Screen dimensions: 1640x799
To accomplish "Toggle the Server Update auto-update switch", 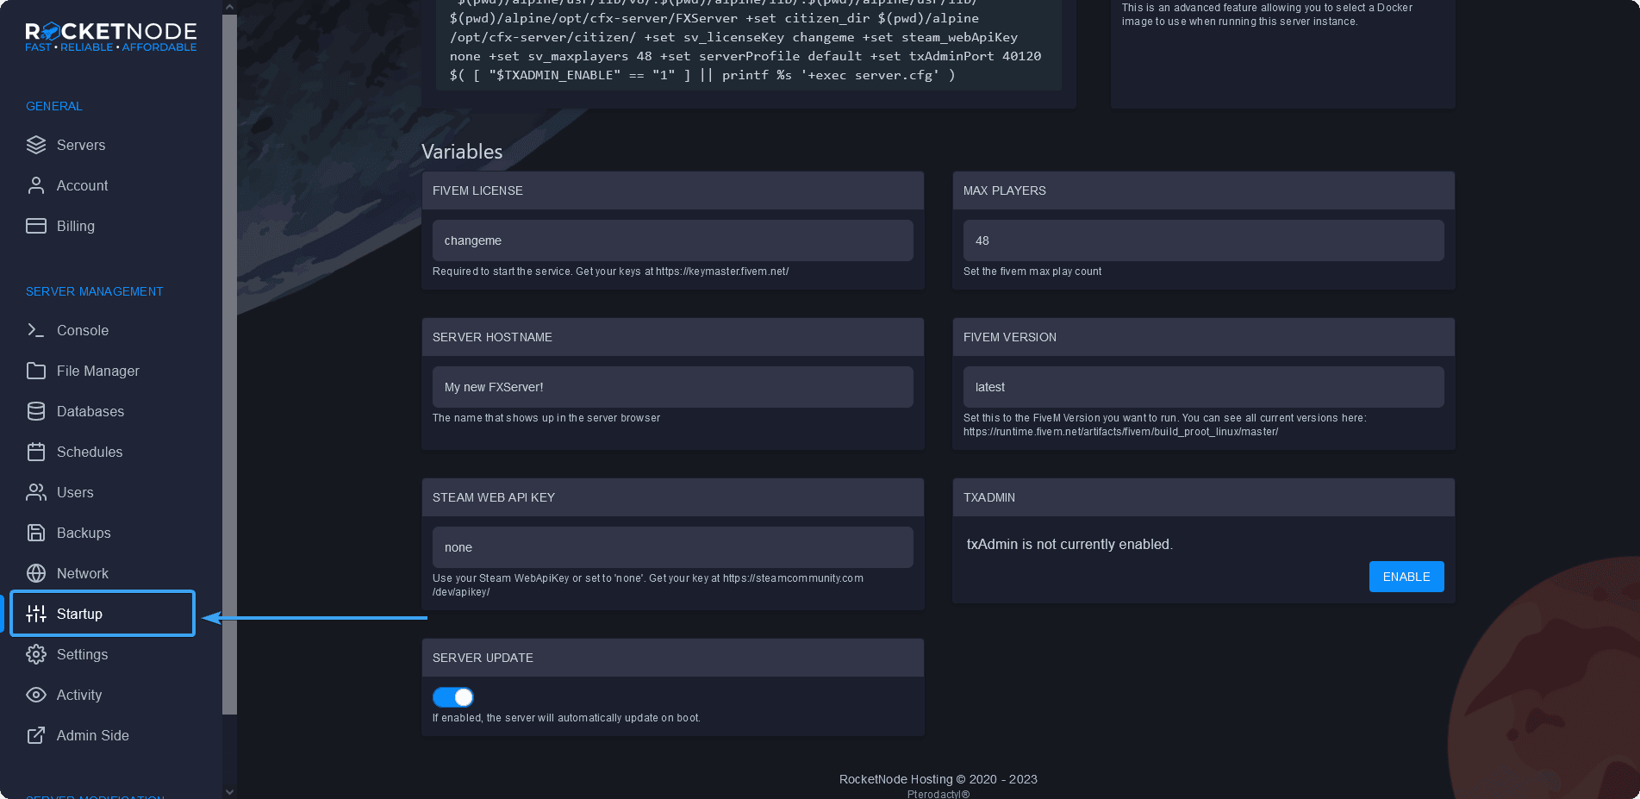I will coord(453,697).
